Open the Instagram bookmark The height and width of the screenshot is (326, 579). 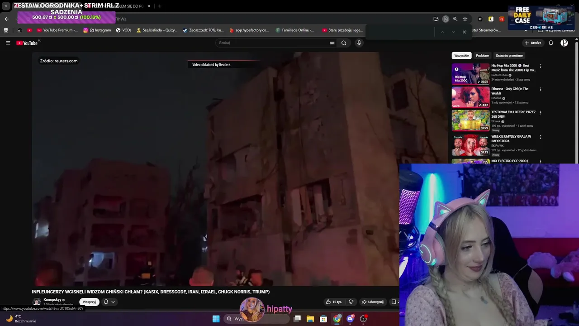97,30
